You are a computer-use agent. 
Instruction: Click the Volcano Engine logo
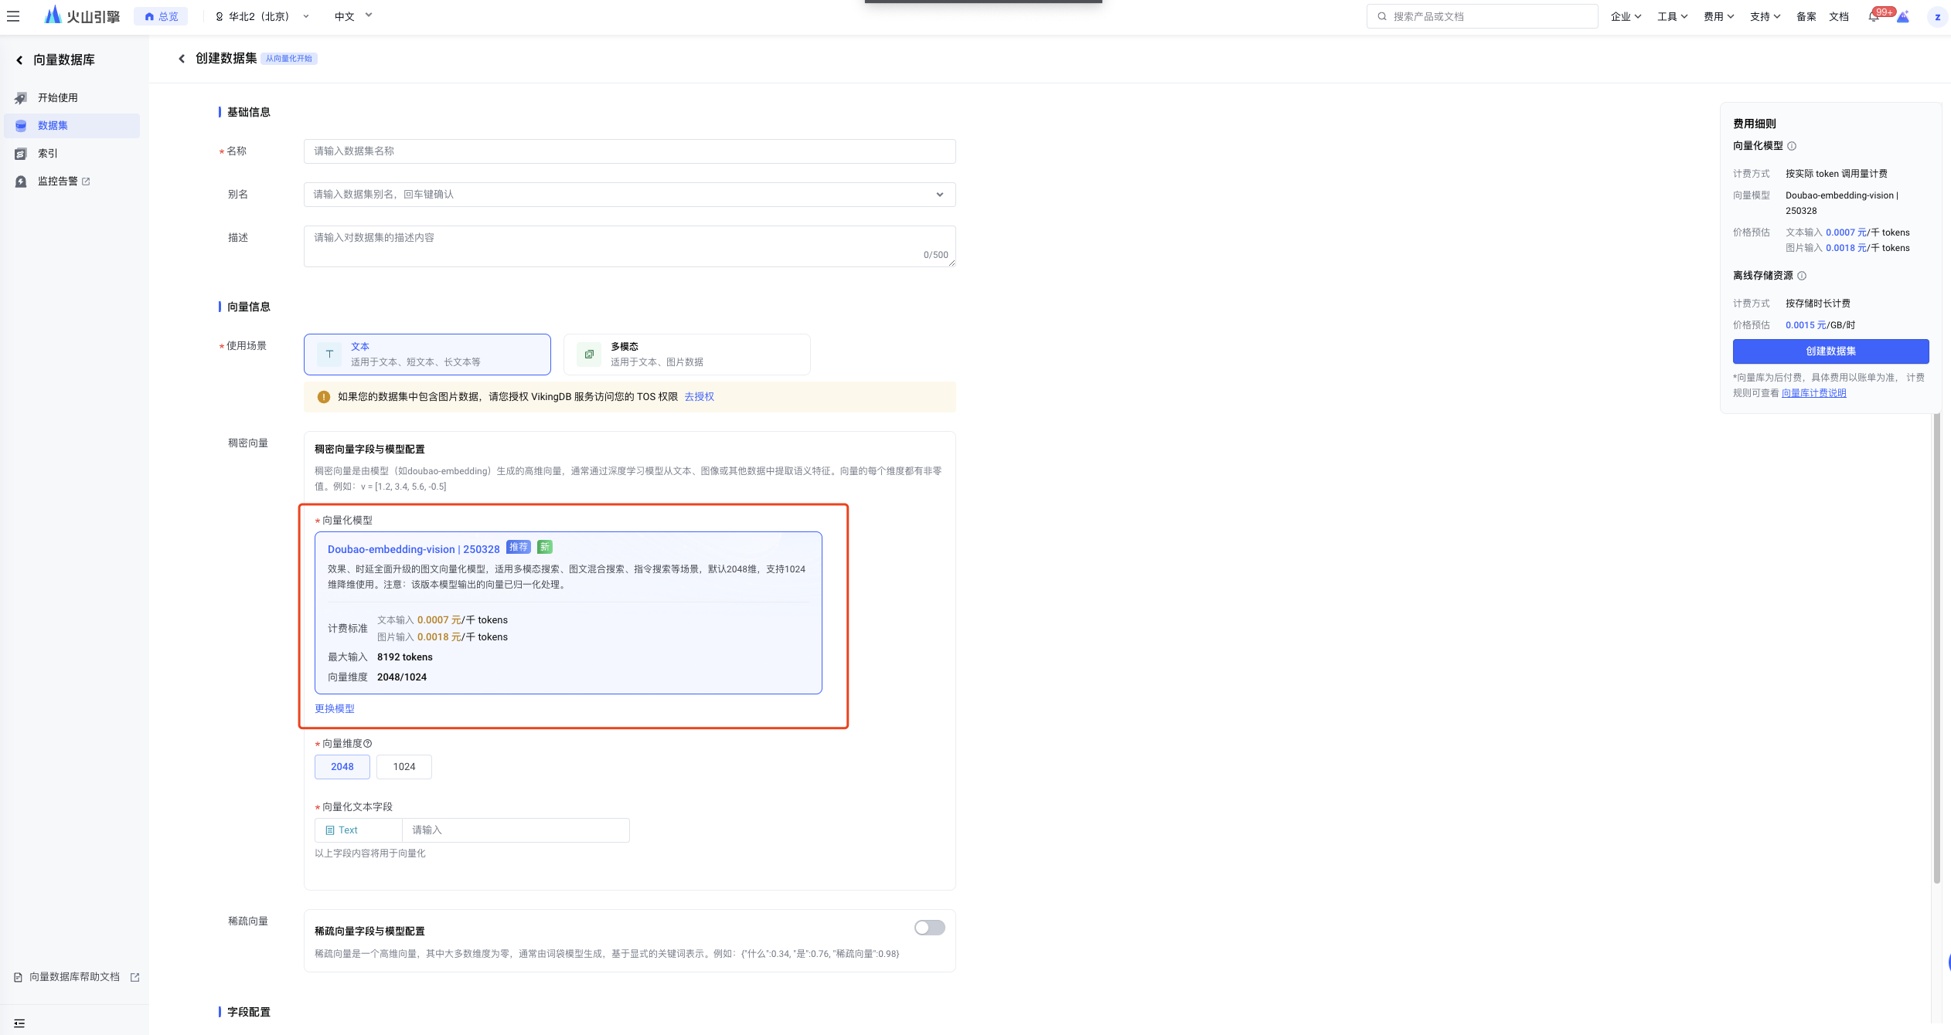tap(82, 15)
